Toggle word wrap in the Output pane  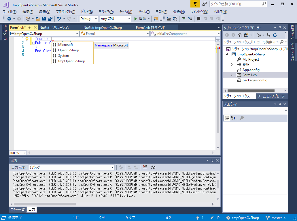pyautogui.click(x=153, y=167)
